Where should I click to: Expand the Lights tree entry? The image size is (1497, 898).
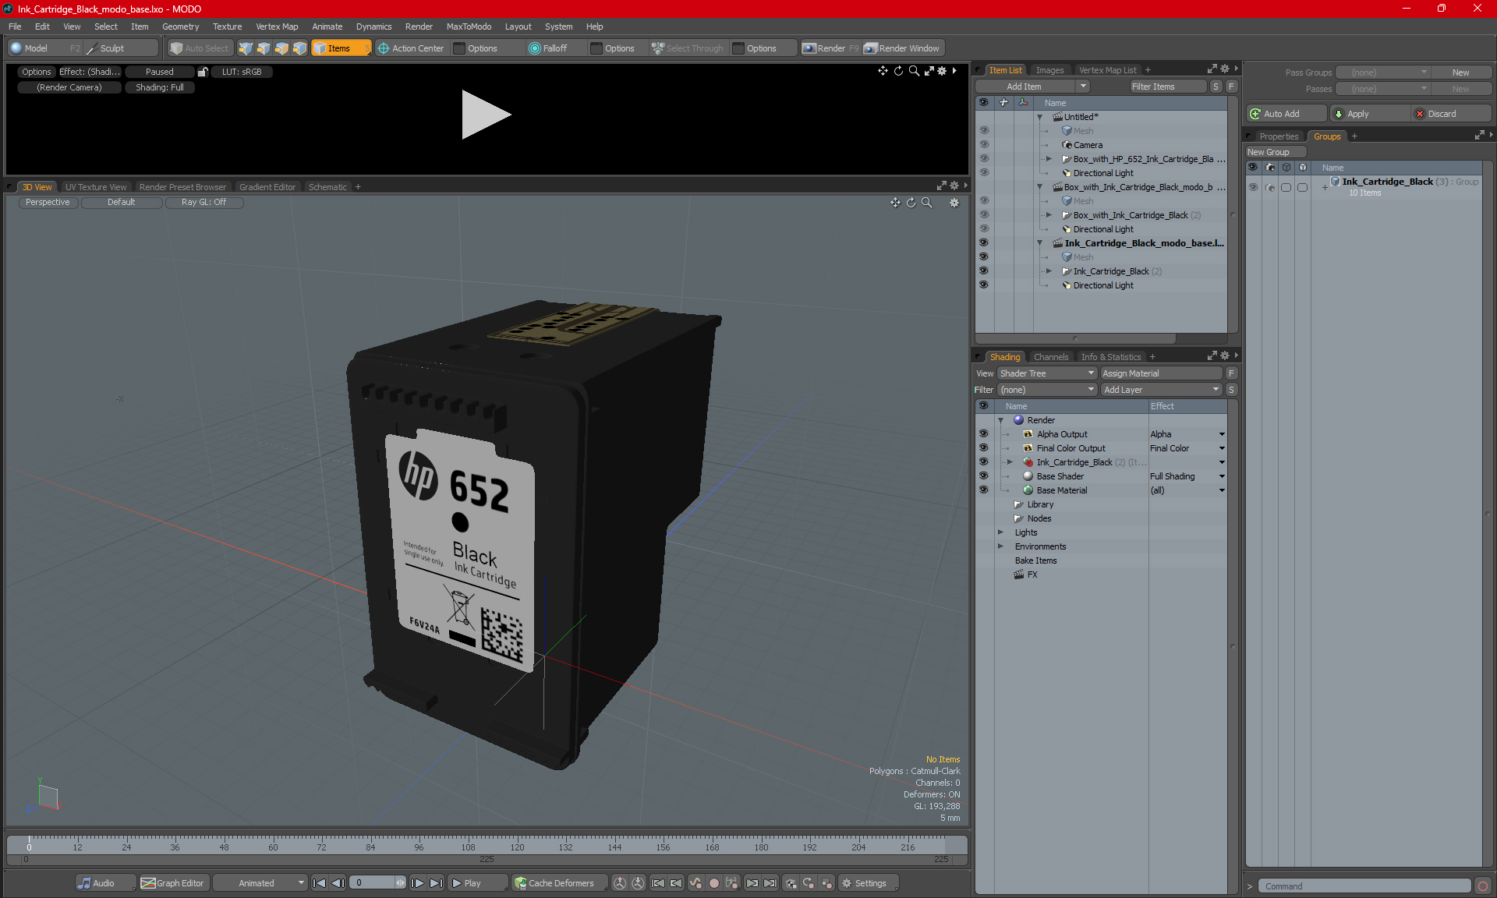click(x=1001, y=532)
